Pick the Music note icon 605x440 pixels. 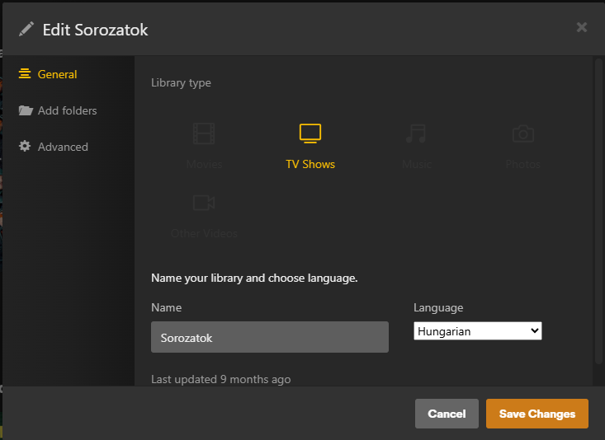coord(416,133)
